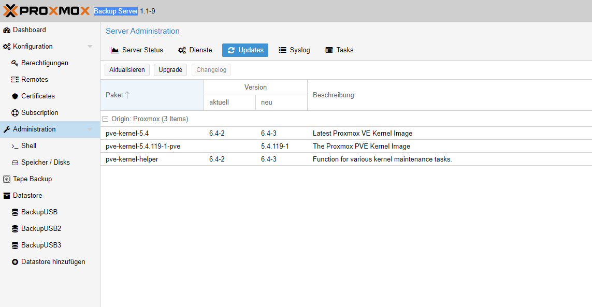This screenshot has width=592, height=307.
Task: Click the Proxmox logo
Action: point(47,10)
